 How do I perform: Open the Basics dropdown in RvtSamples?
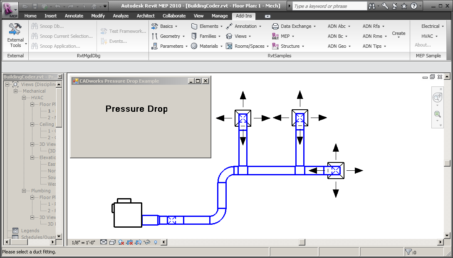coord(168,26)
